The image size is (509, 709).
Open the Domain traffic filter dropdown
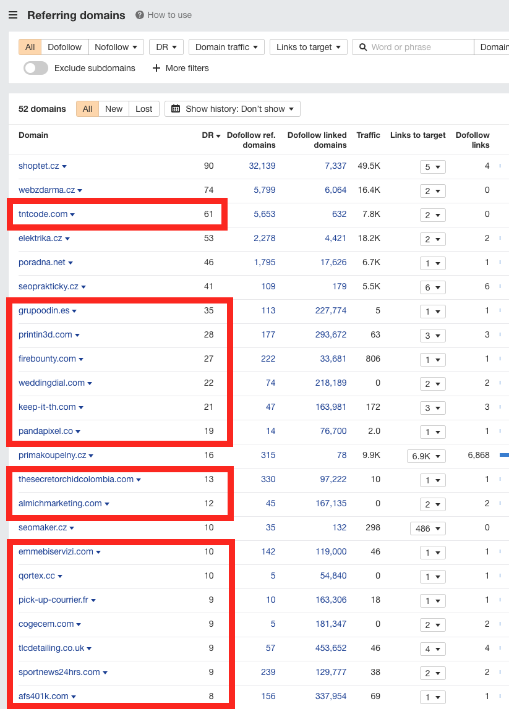(226, 47)
